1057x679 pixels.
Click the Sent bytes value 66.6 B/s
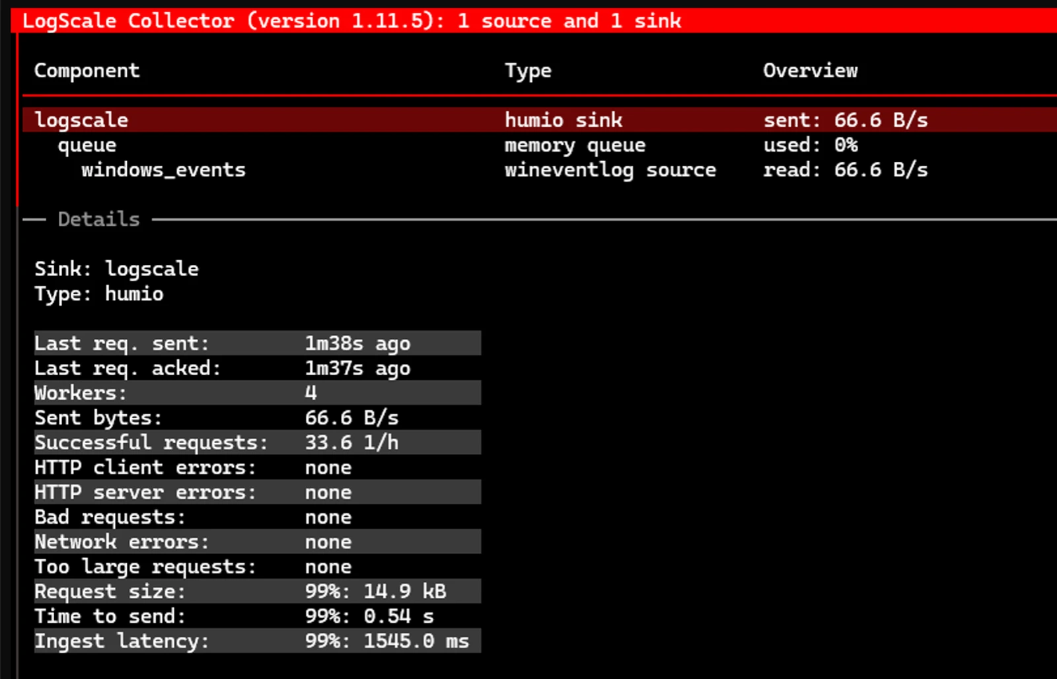click(x=351, y=418)
